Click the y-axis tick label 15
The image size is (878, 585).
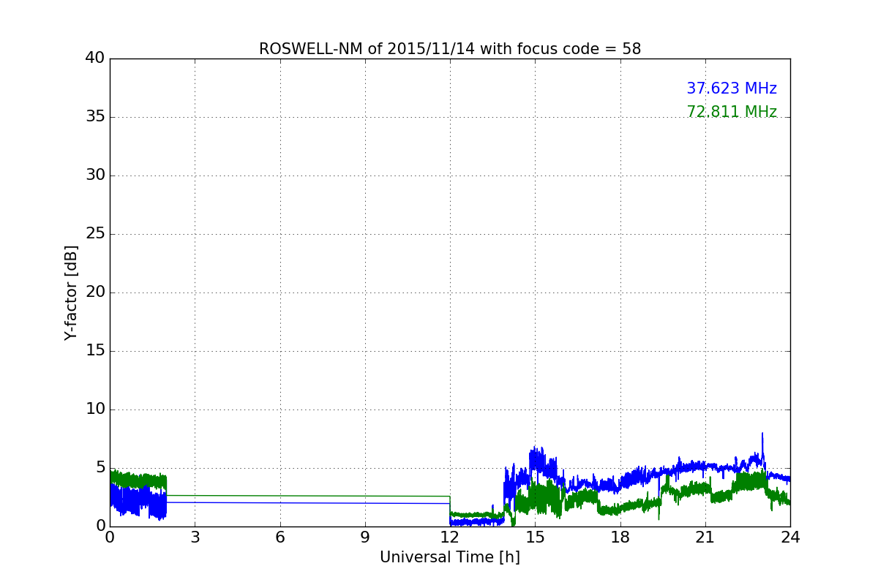94,351
